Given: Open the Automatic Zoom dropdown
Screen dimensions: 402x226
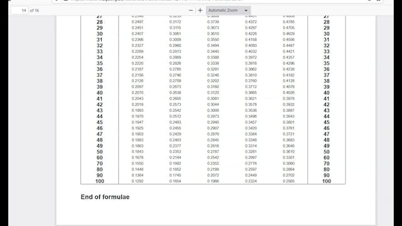Looking at the screenshot, I should coord(228,11).
